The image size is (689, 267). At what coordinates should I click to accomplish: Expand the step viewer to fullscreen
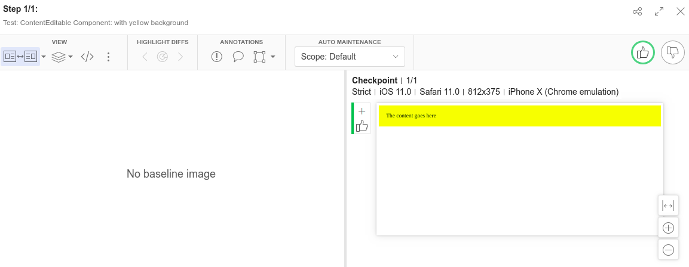coord(659,11)
